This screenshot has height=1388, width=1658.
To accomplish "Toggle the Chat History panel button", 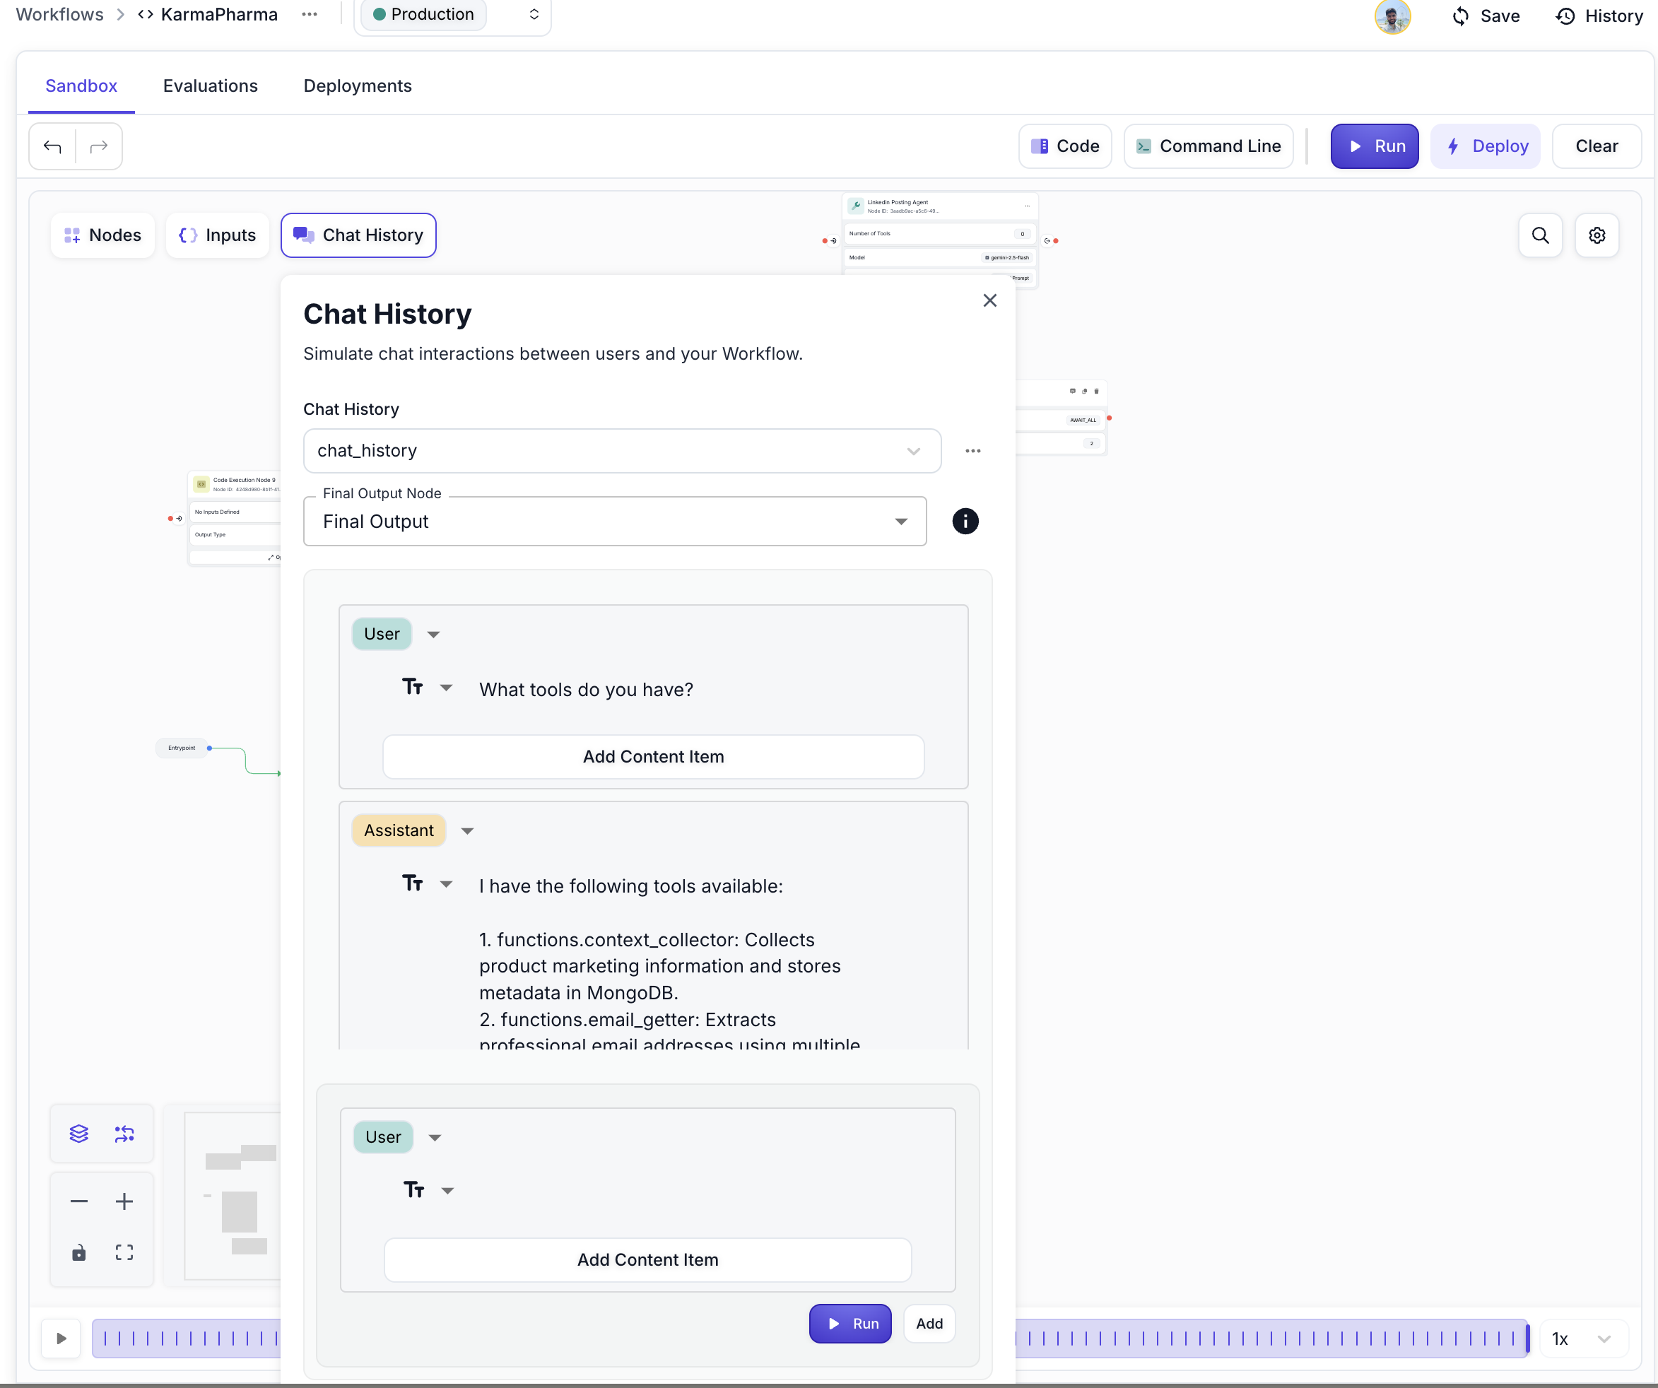I will tap(358, 235).
